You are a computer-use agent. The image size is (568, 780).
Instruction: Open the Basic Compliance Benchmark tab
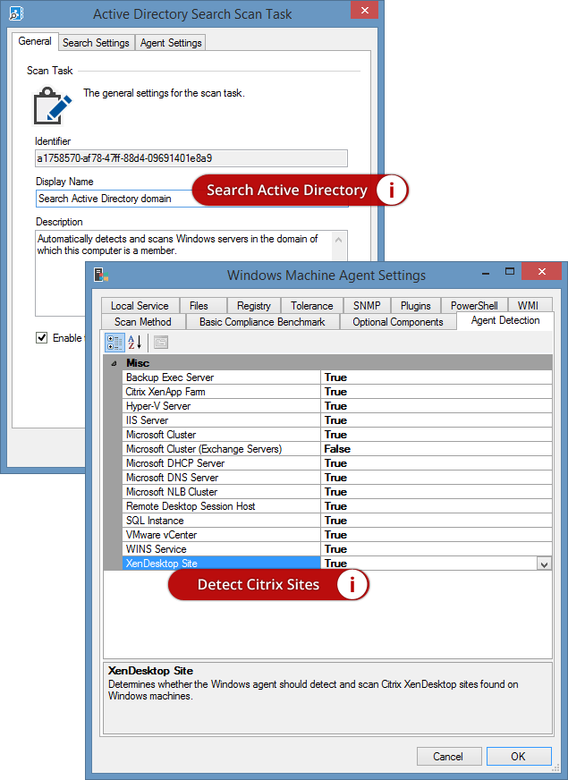pyautogui.click(x=262, y=322)
